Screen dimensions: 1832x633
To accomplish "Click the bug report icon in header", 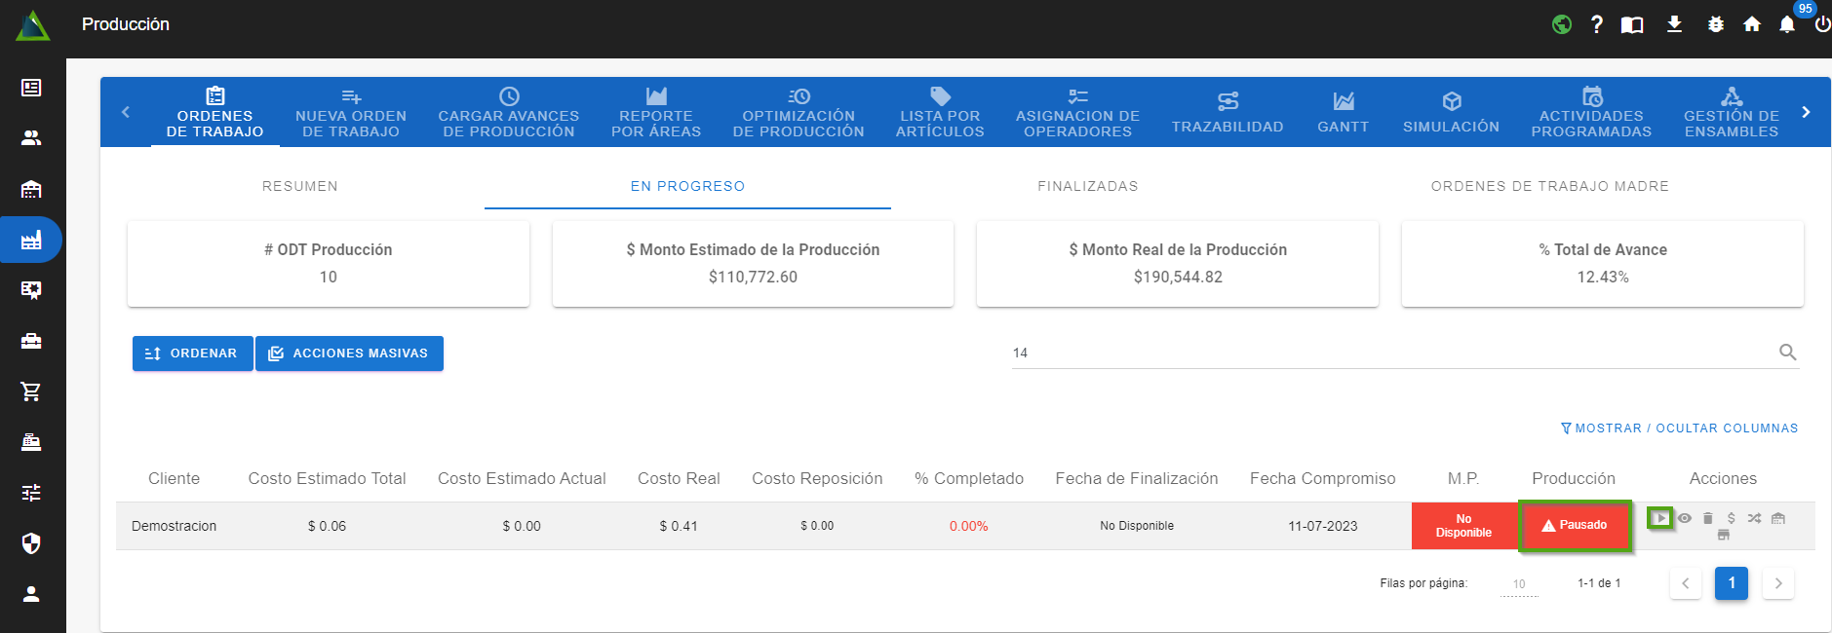I will 1716,24.
